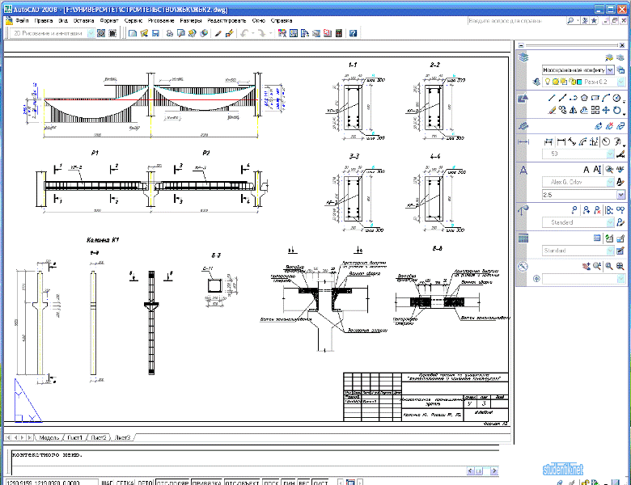This screenshot has height=485, width=631.
Task: Click the help search input field
Action: [x=516, y=21]
